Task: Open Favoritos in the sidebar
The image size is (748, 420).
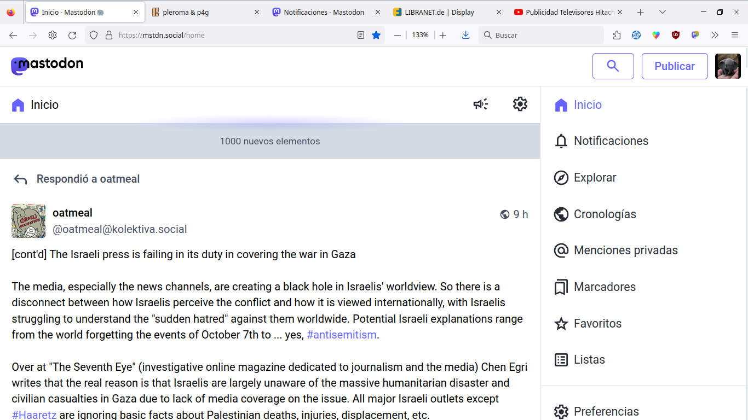Action: pyautogui.click(x=597, y=324)
